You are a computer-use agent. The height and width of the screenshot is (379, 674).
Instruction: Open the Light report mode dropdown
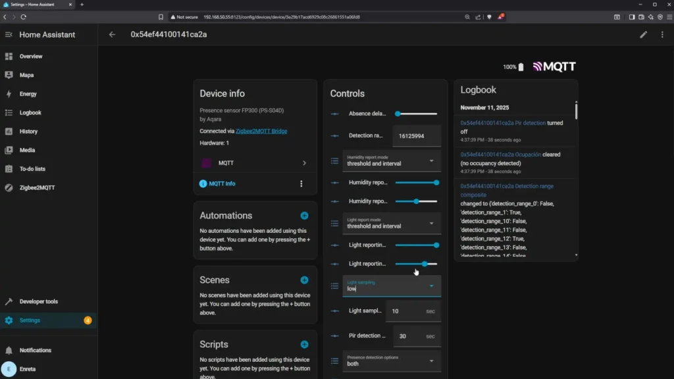tap(392, 223)
